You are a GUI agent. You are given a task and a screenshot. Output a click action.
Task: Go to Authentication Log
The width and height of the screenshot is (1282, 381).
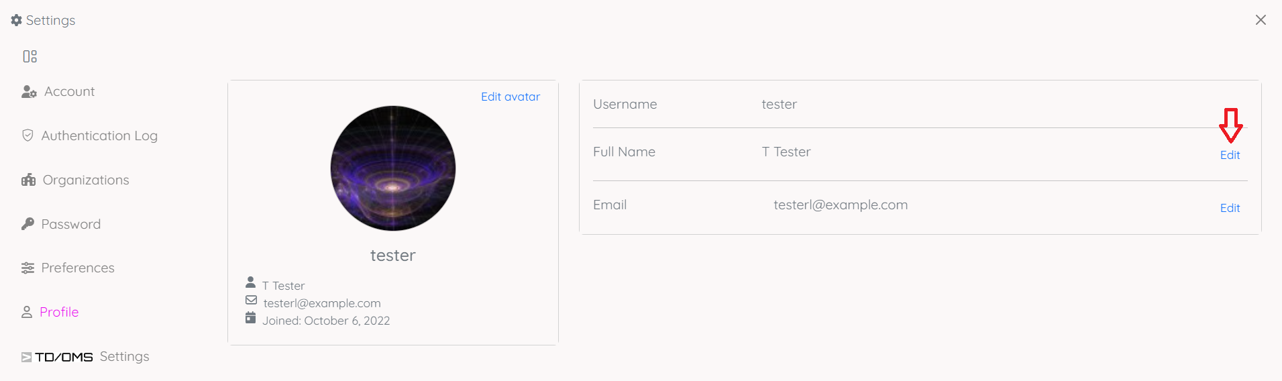pyautogui.click(x=99, y=135)
